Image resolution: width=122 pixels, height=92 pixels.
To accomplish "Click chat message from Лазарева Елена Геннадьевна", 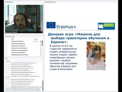I will point(18,71).
